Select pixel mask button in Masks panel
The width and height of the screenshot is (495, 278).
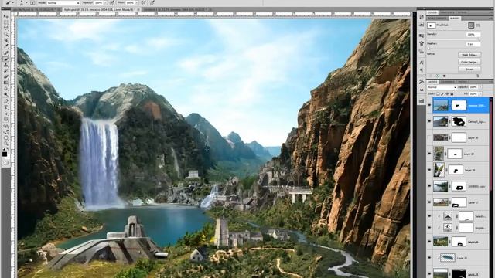pos(471,25)
